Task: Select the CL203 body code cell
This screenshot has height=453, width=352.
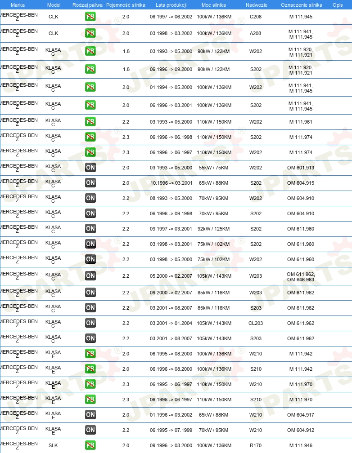Action: pyautogui.click(x=256, y=323)
